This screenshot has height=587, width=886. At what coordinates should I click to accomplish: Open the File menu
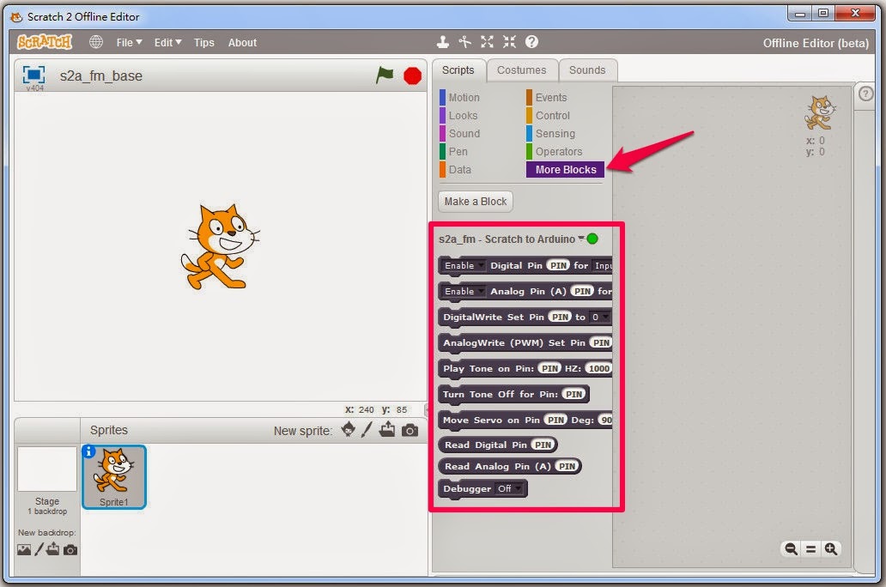point(129,42)
